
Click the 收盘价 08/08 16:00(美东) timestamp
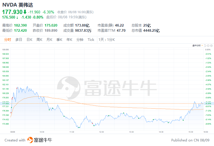point(75,12)
